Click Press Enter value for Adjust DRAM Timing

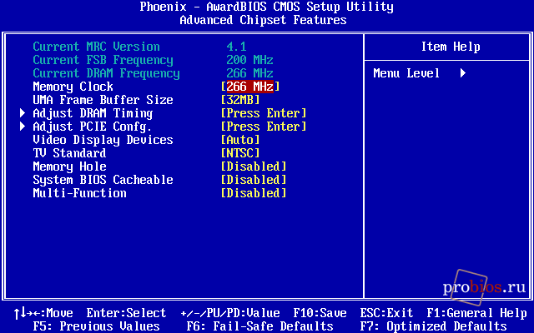[264, 113]
